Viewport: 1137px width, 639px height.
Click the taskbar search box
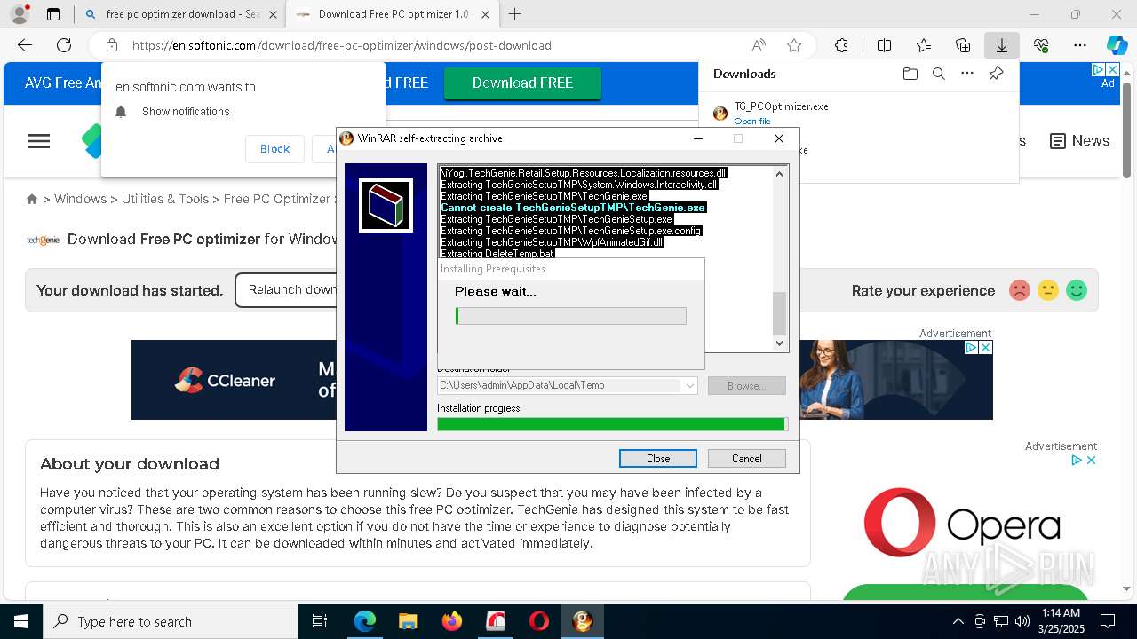(171, 621)
